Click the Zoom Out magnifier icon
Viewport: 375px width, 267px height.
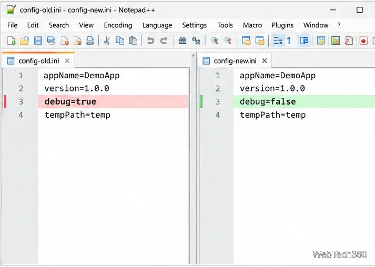pos(228,40)
